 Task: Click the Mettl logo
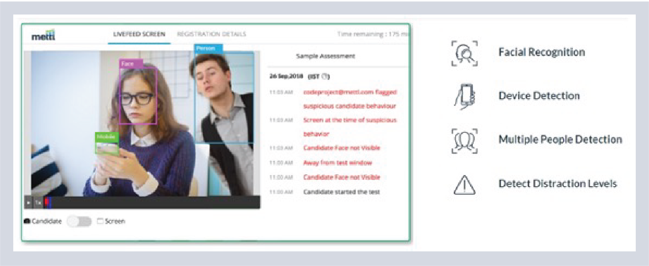43,35
